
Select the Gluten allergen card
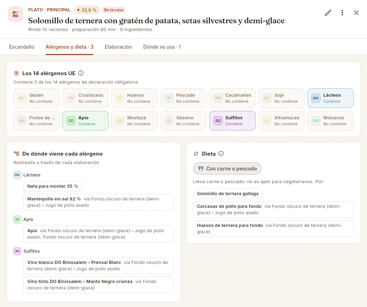(x=36, y=98)
